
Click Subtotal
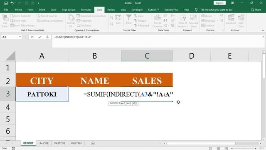[x=208, y=25]
